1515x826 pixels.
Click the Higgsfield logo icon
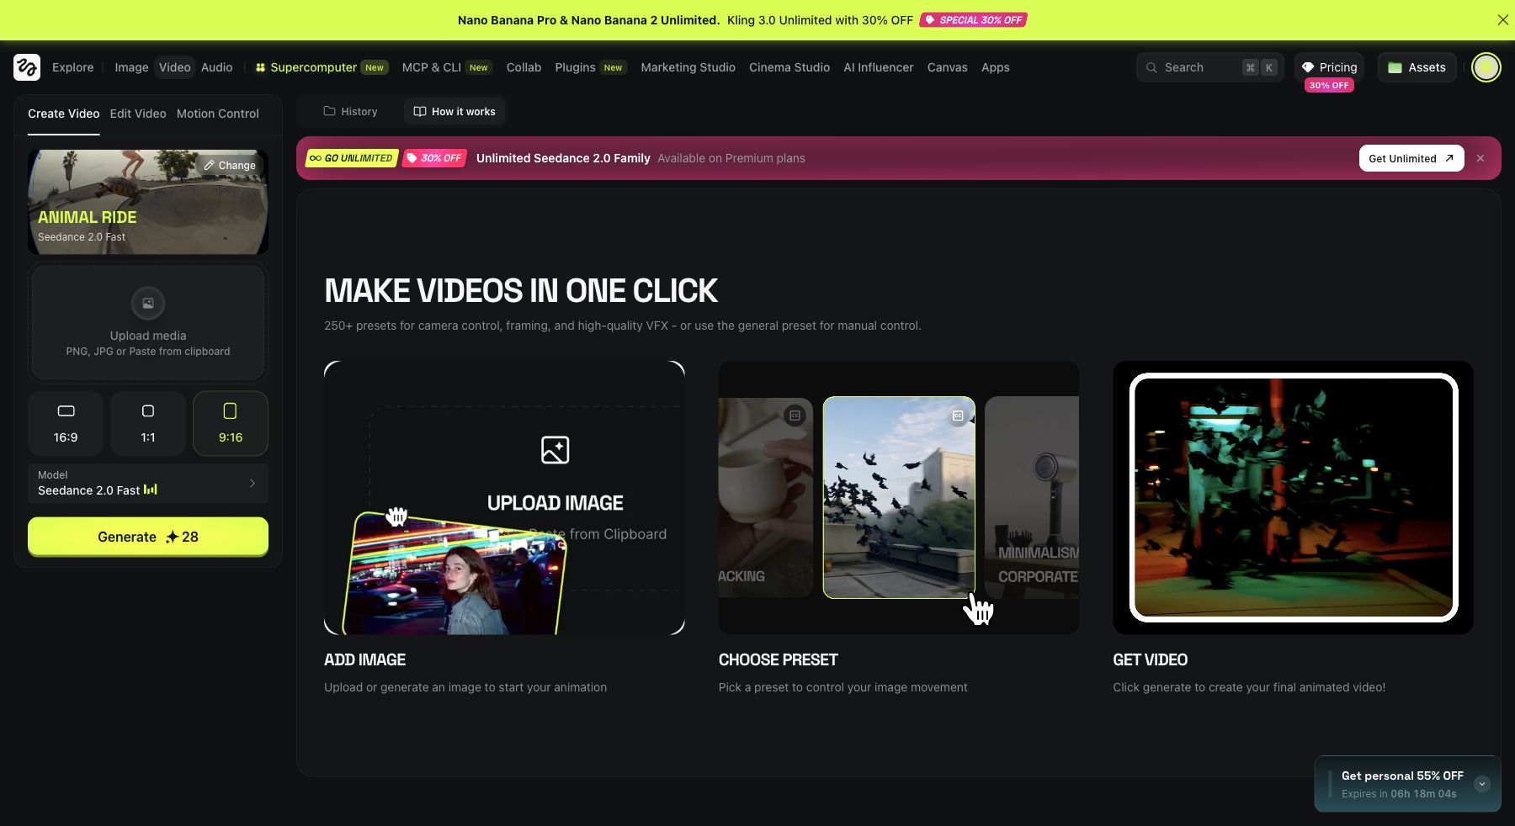click(27, 67)
